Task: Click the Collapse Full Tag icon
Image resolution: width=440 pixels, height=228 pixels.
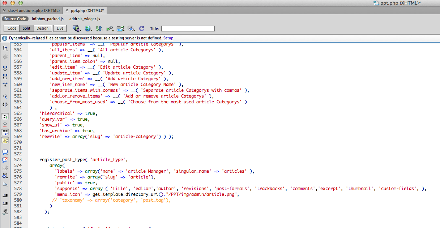Action: (x=5, y=68)
